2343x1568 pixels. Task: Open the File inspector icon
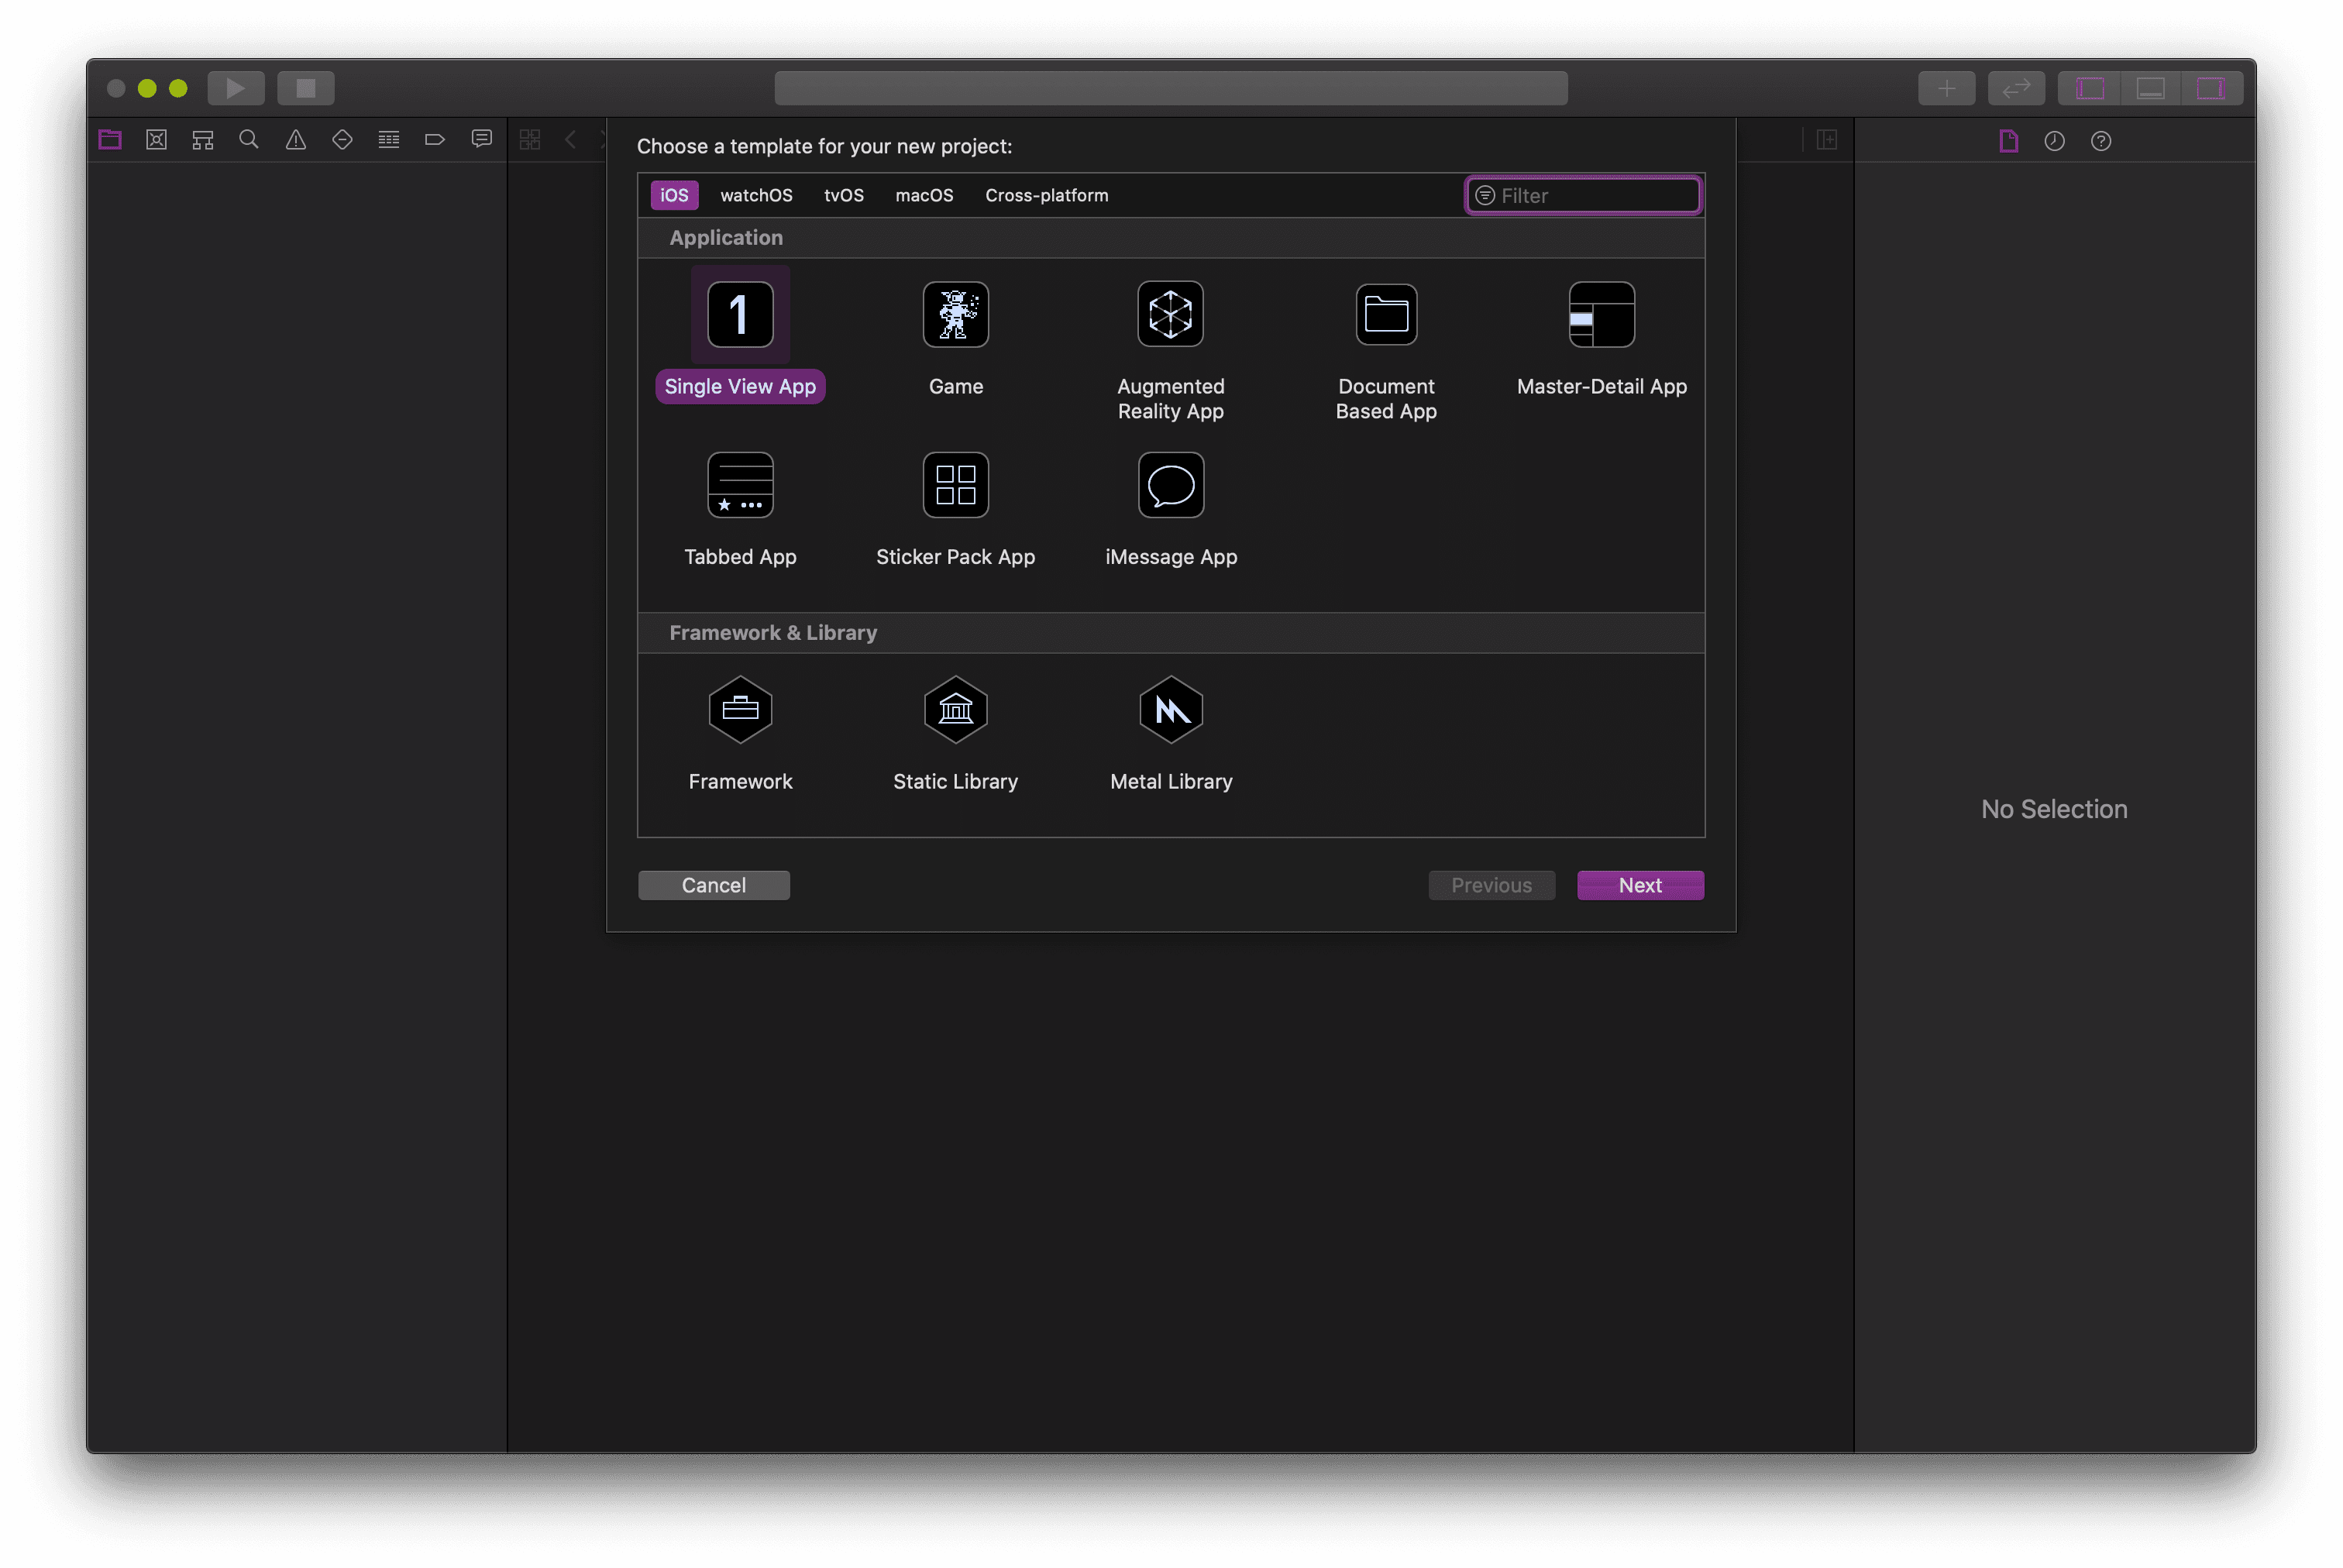pos(2008,141)
